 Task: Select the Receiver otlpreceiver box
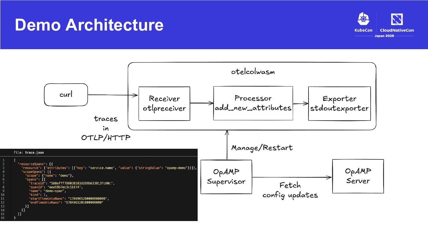coord(164,103)
